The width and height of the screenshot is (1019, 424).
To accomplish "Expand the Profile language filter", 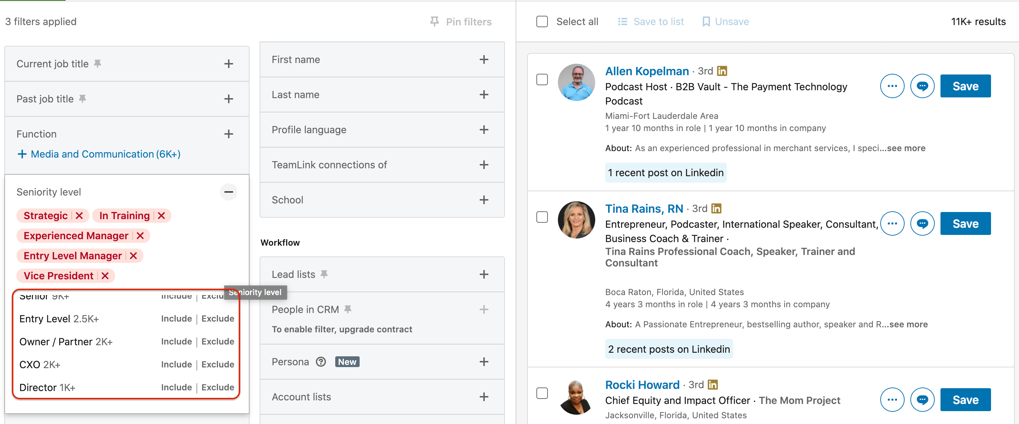I will coord(483,130).
